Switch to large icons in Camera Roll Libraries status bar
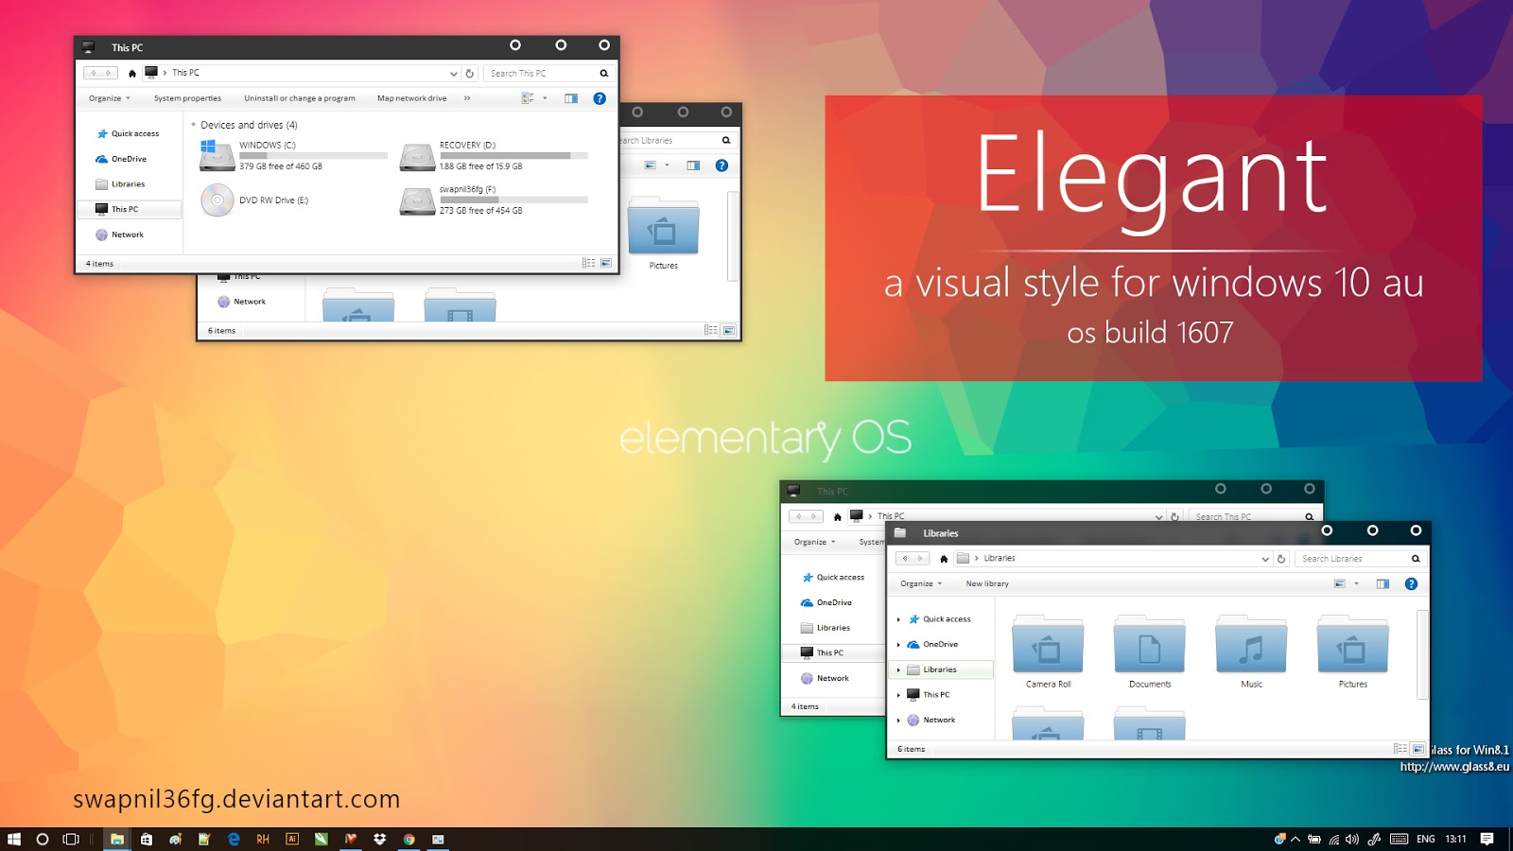1513x851 pixels. tap(1418, 749)
